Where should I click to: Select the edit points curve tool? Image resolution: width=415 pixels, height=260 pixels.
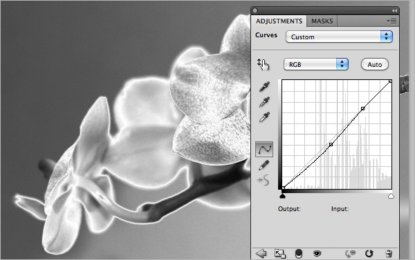(264, 150)
